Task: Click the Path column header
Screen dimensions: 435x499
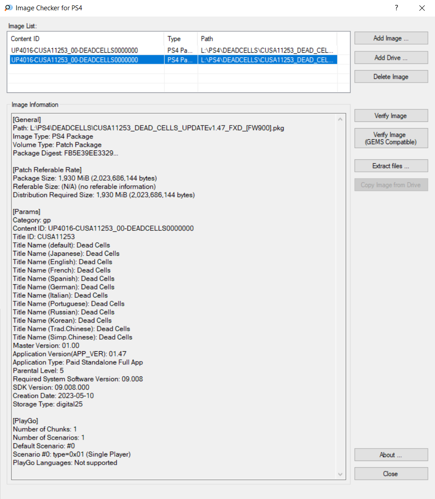Action: (267, 39)
